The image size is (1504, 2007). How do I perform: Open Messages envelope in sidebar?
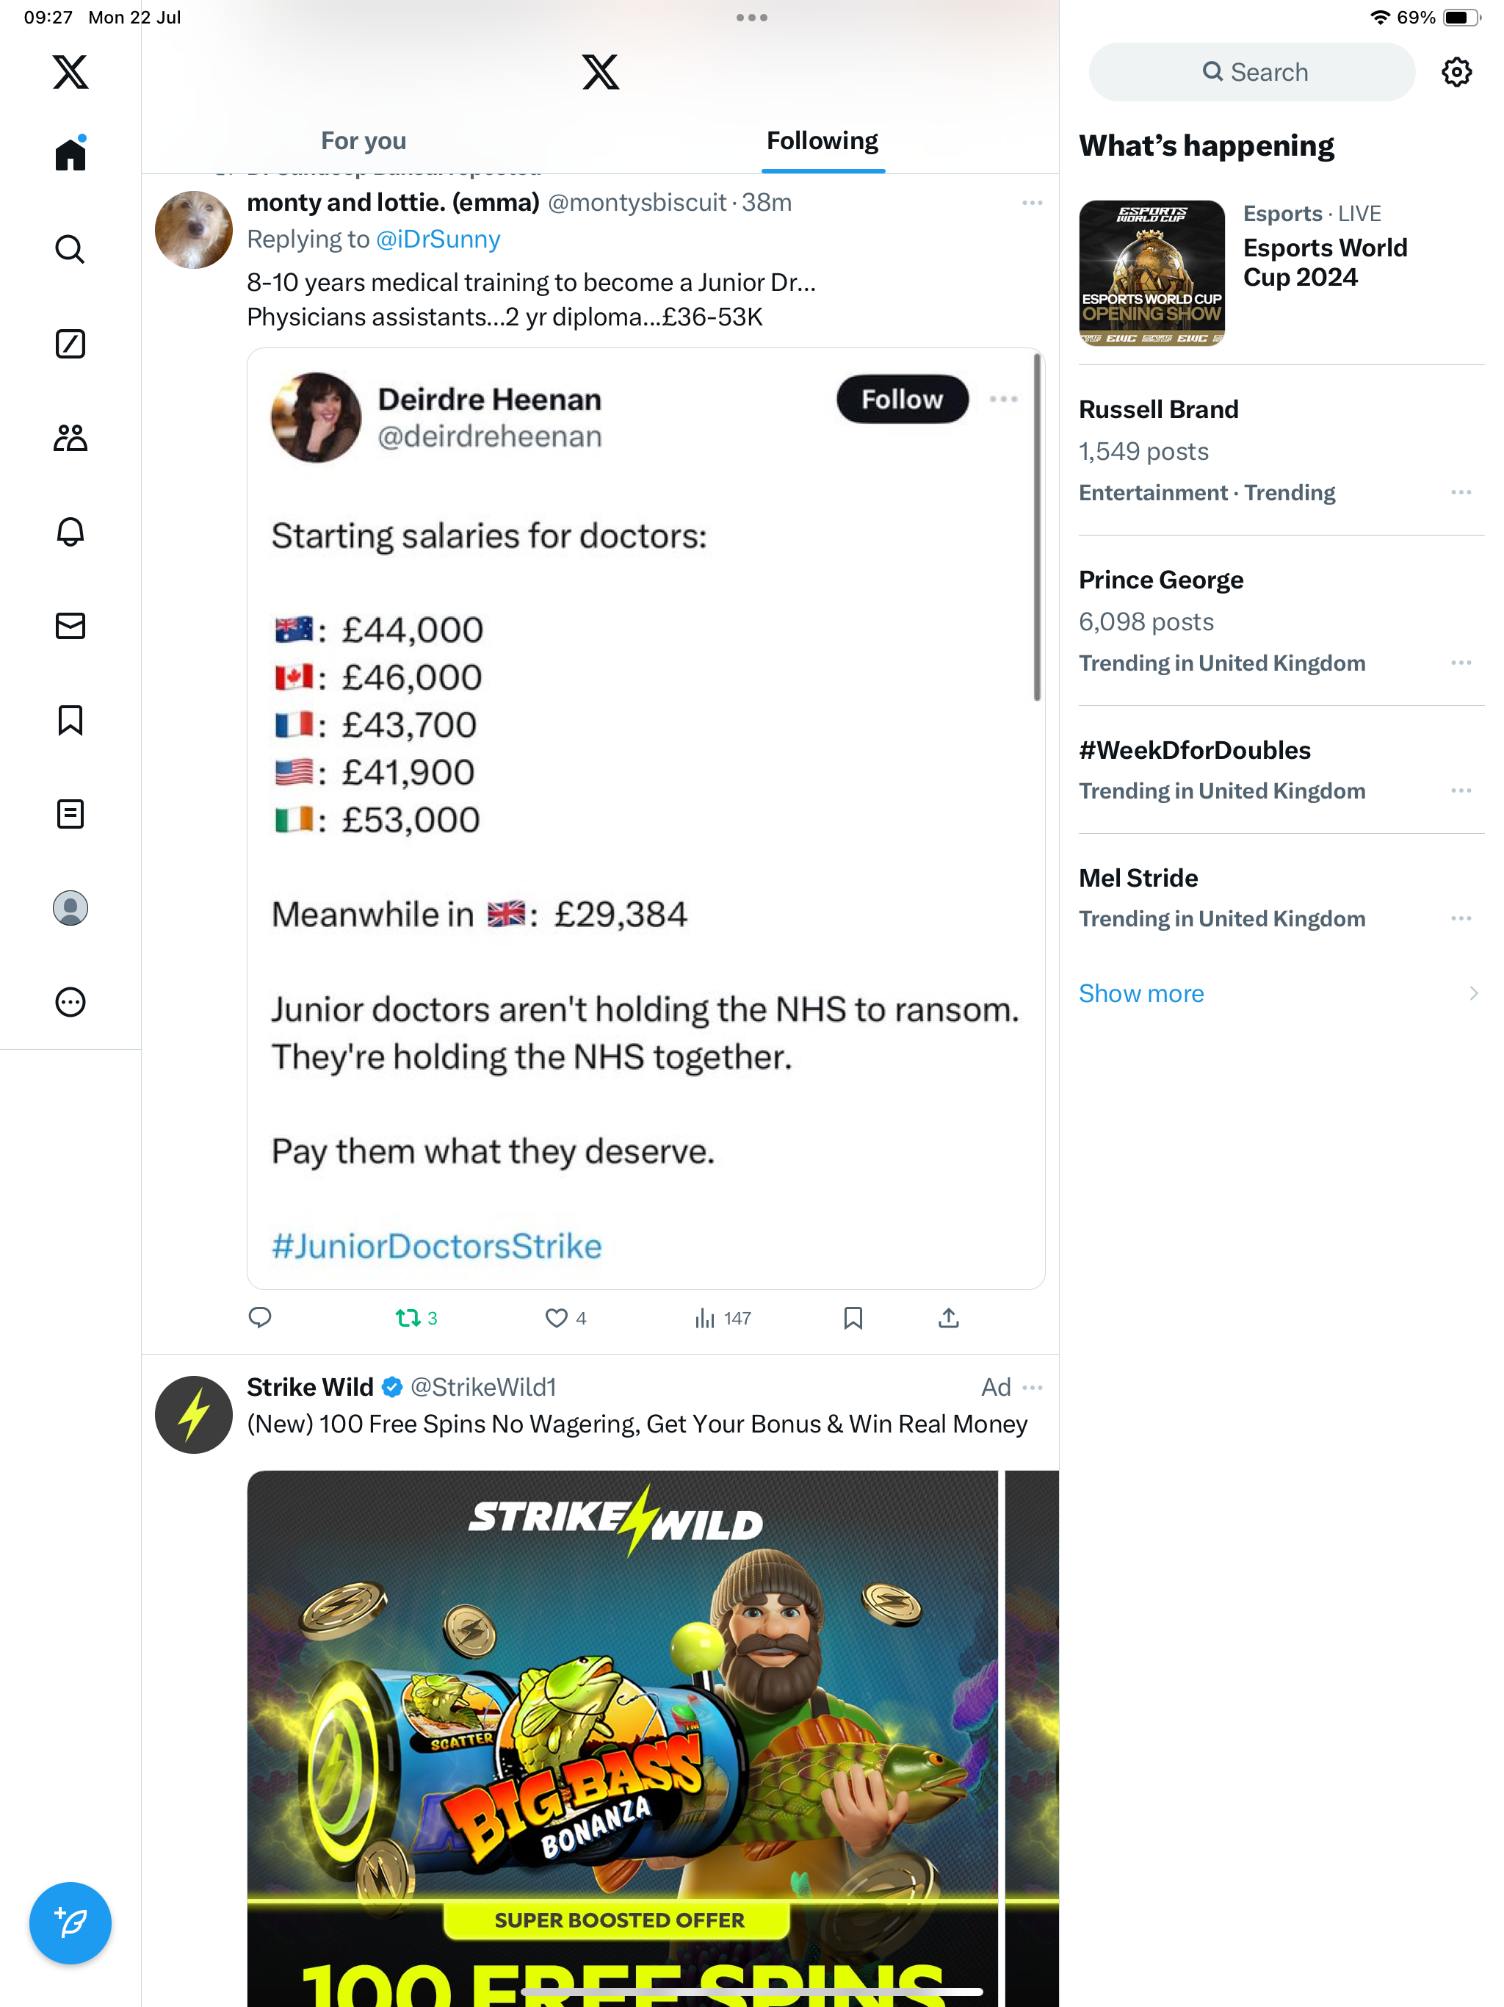pos(70,626)
